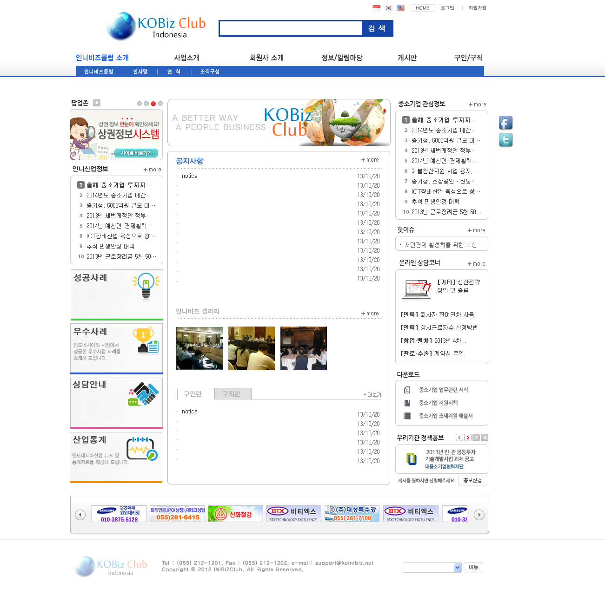Viewport: 605px width, 595px height.
Task: Select the first 팝업존 slide indicator dot
Action: click(x=140, y=104)
